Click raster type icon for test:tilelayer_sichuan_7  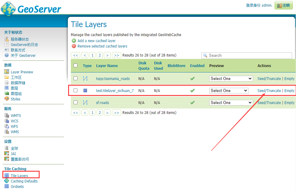click(x=85, y=90)
